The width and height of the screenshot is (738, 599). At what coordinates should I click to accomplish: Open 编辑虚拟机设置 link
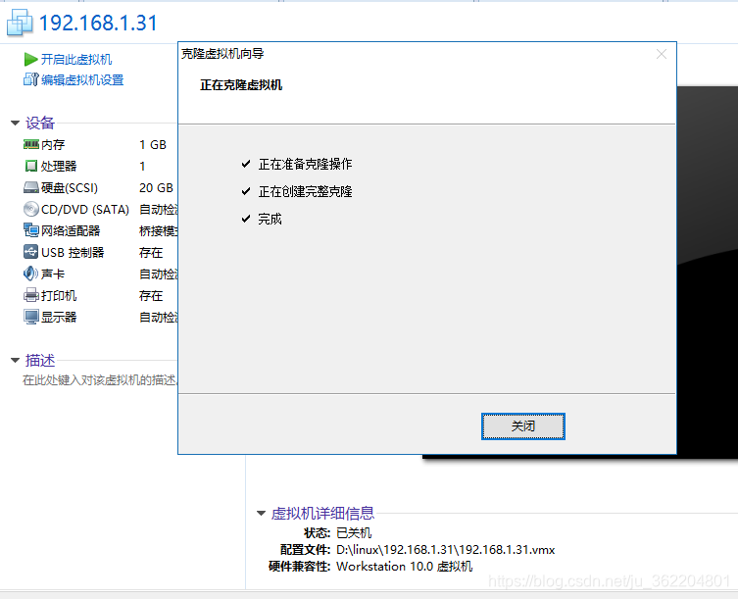click(x=82, y=80)
